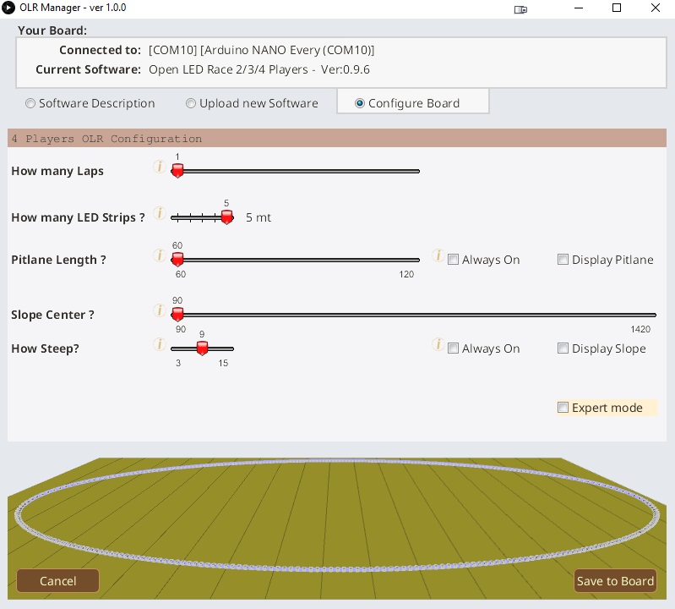Click the LED Strips slider handle

click(x=227, y=217)
